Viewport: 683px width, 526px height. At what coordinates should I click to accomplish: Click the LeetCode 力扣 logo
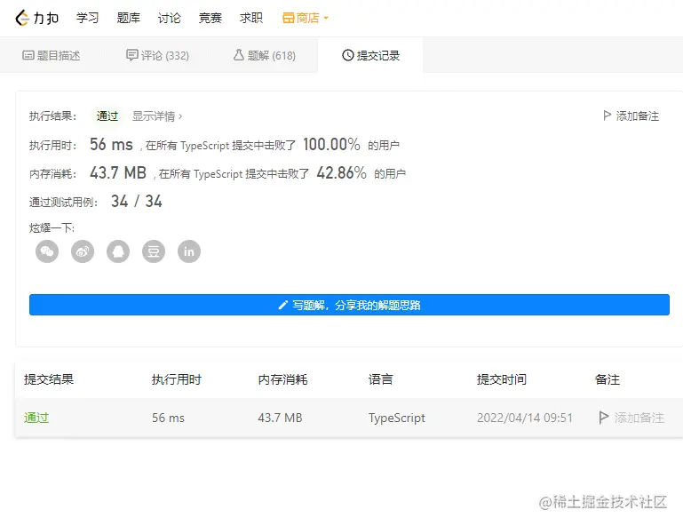[x=37, y=18]
